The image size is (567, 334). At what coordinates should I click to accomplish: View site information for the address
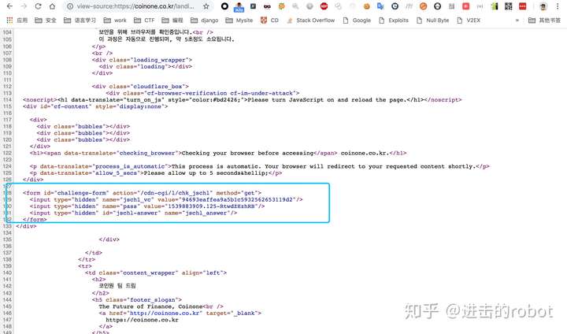[70, 6]
